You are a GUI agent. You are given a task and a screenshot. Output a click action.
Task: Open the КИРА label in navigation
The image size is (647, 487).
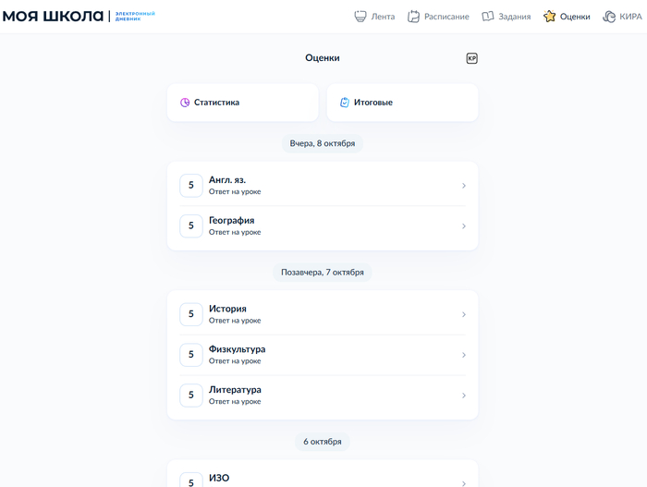(x=631, y=17)
